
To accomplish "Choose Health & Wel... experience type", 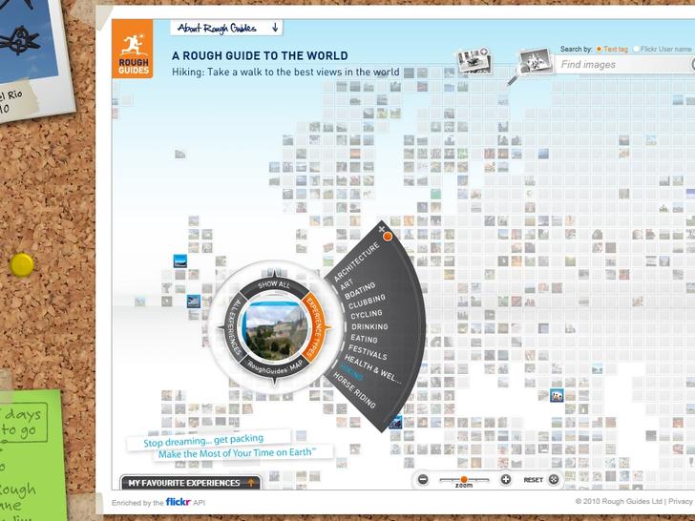I will click(372, 369).
